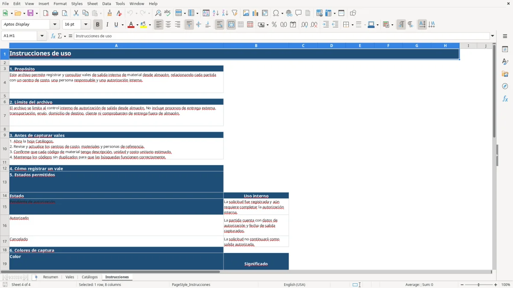Open Find & Replace
This screenshot has height=288, width=513.
pyautogui.click(x=158, y=13)
